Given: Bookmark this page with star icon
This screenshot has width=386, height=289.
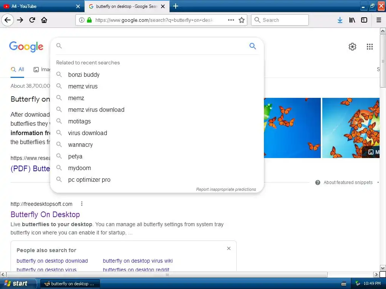Looking at the screenshot, I should click(242, 20).
